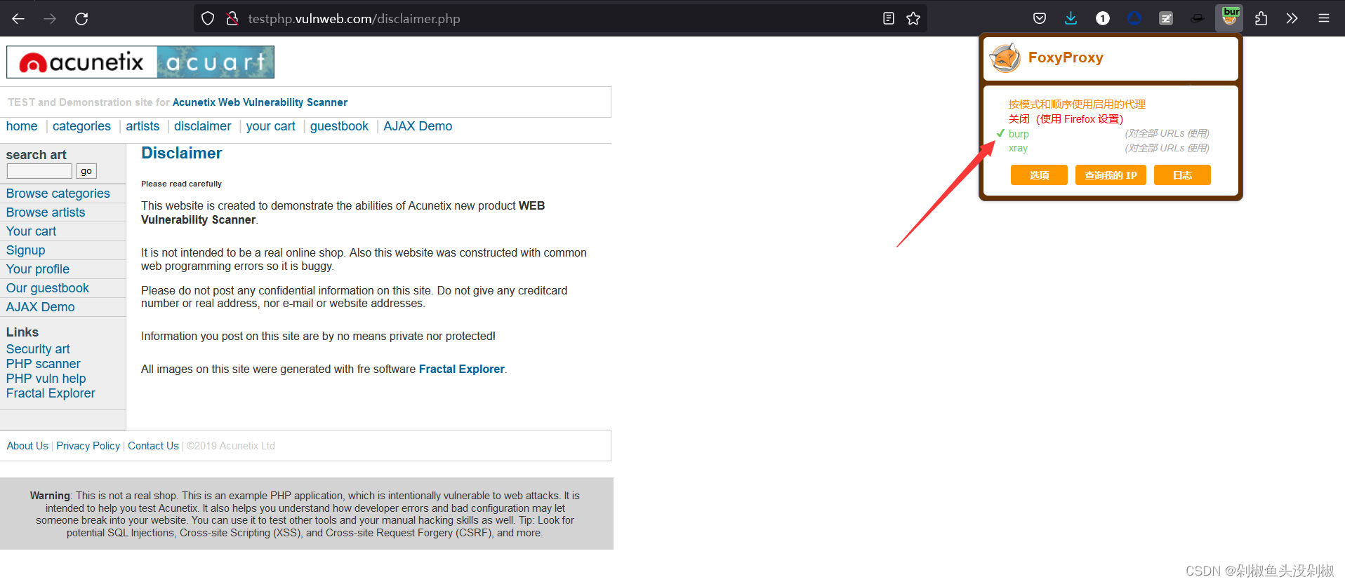Click the Disclaimer page heading
The height and width of the screenshot is (584, 1345).
(x=181, y=154)
